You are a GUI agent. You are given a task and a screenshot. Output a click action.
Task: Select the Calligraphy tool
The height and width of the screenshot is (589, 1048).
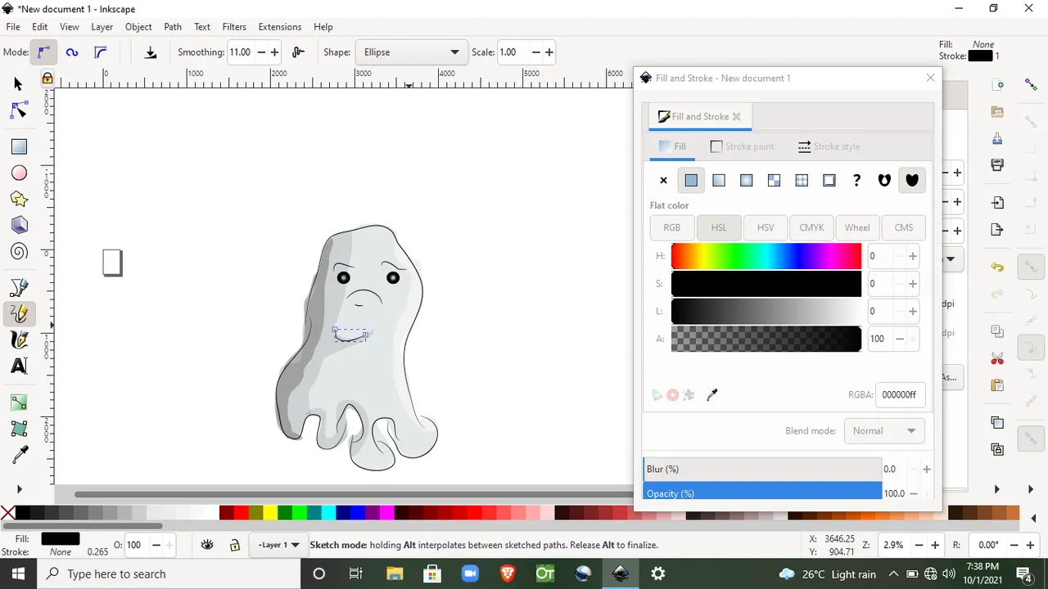(19, 339)
